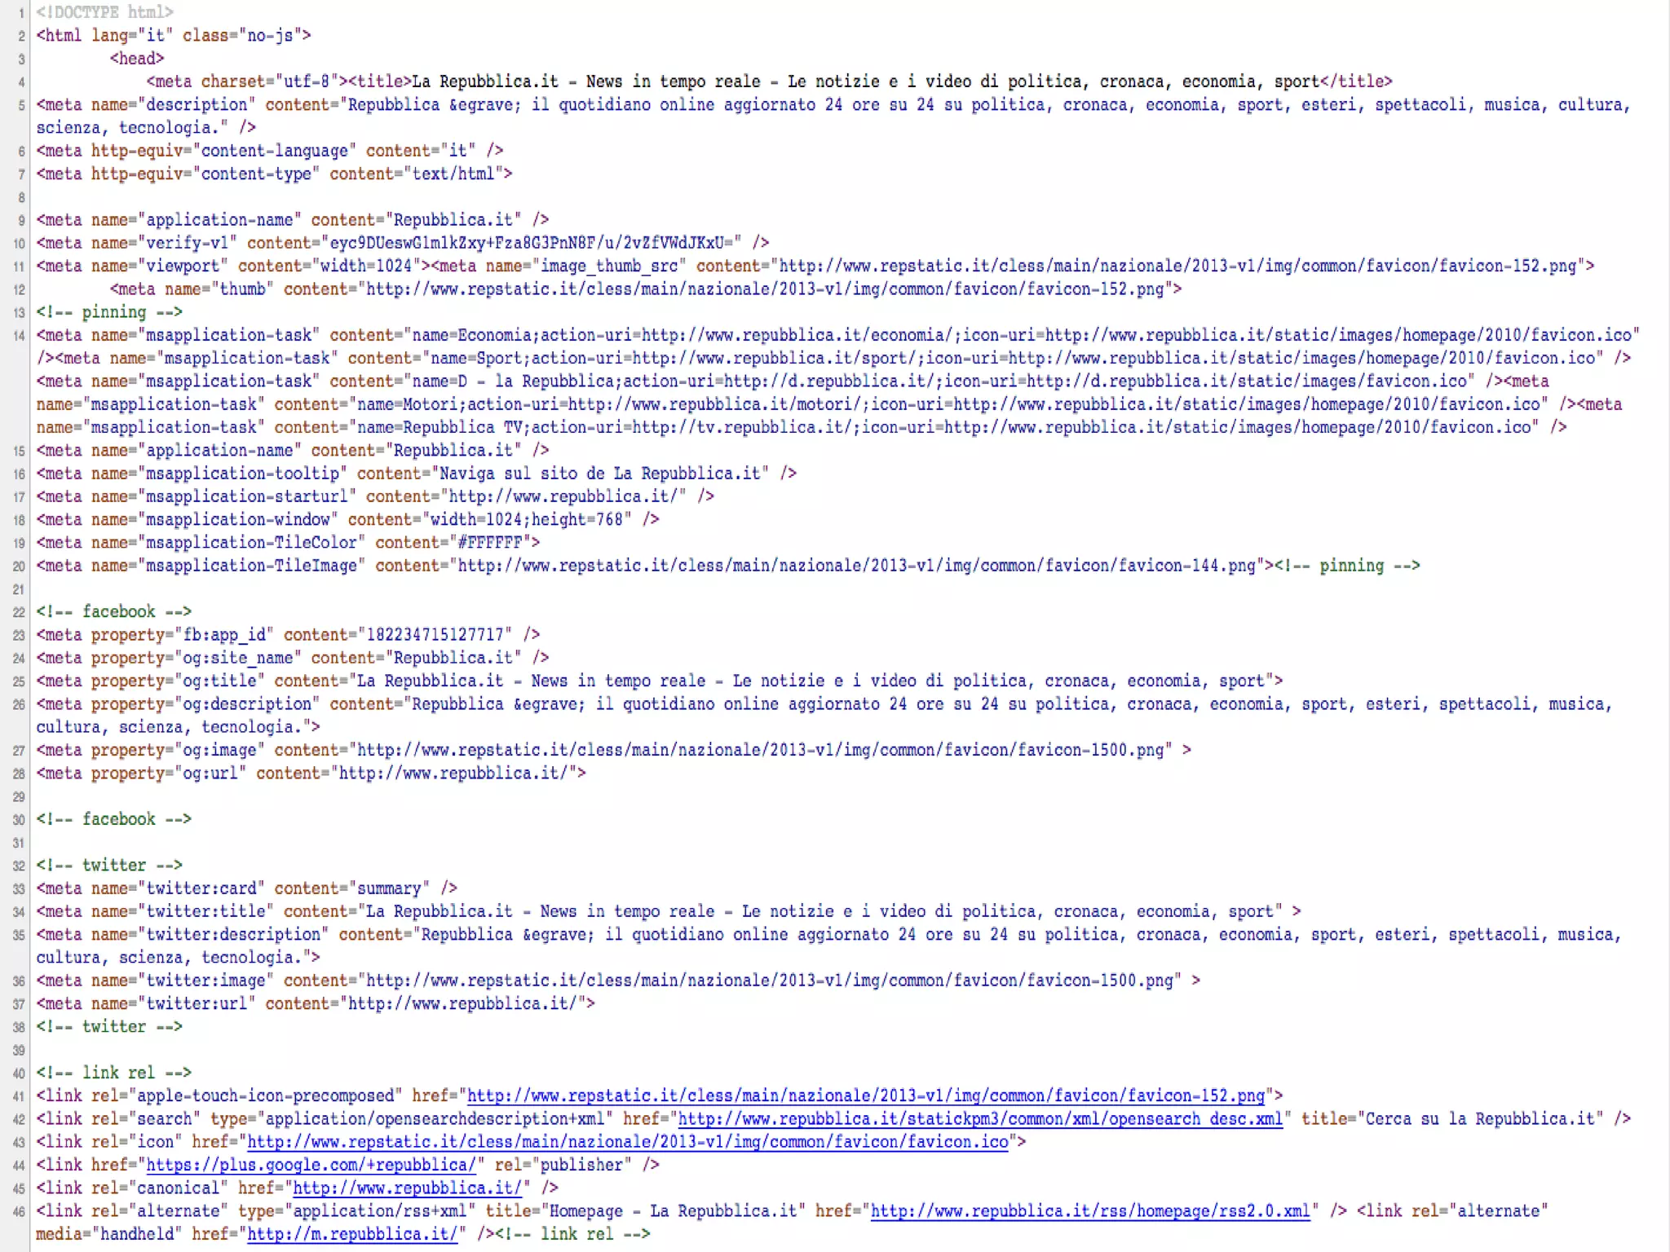Click line number 46 in the gutter
This screenshot has width=1670, height=1252.
point(19,1212)
